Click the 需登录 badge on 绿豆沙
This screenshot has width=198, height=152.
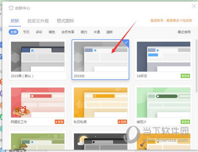point(185,122)
